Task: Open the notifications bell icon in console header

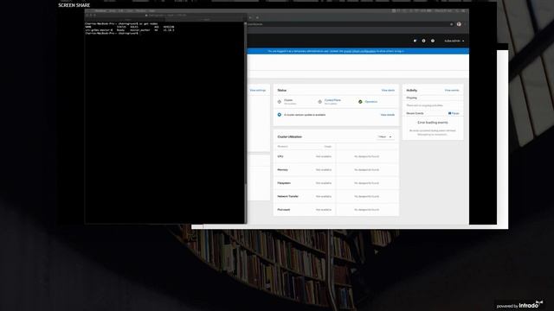Action: point(415,41)
